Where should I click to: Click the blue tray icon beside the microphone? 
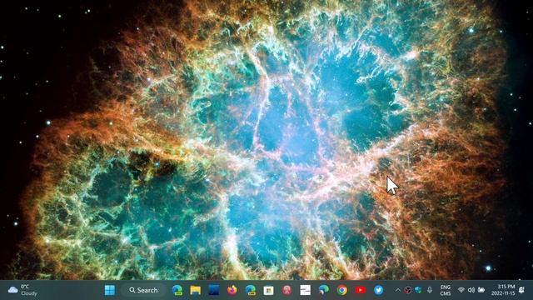[x=418, y=290]
